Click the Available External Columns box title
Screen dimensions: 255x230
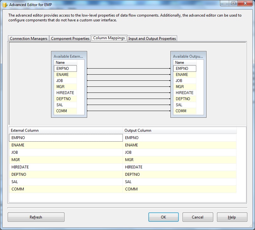(68, 56)
